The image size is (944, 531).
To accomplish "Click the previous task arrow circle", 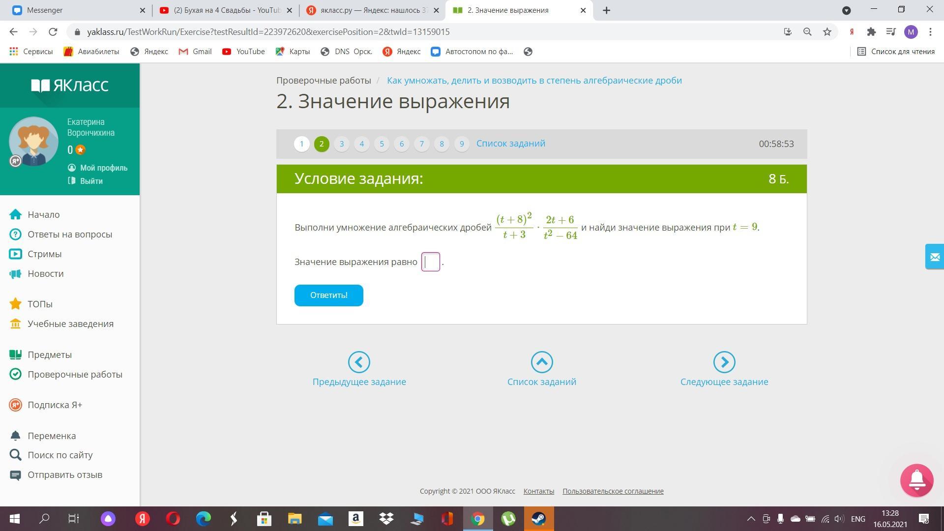I will tap(359, 362).
